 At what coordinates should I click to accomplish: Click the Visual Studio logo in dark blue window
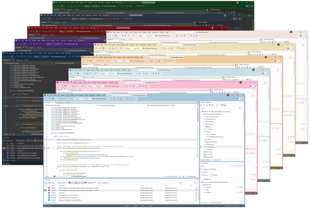click(x=4, y=53)
